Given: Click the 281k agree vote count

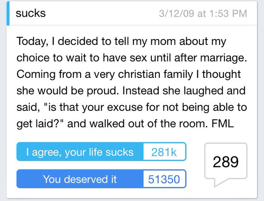Looking at the screenshot, I should (x=164, y=152).
